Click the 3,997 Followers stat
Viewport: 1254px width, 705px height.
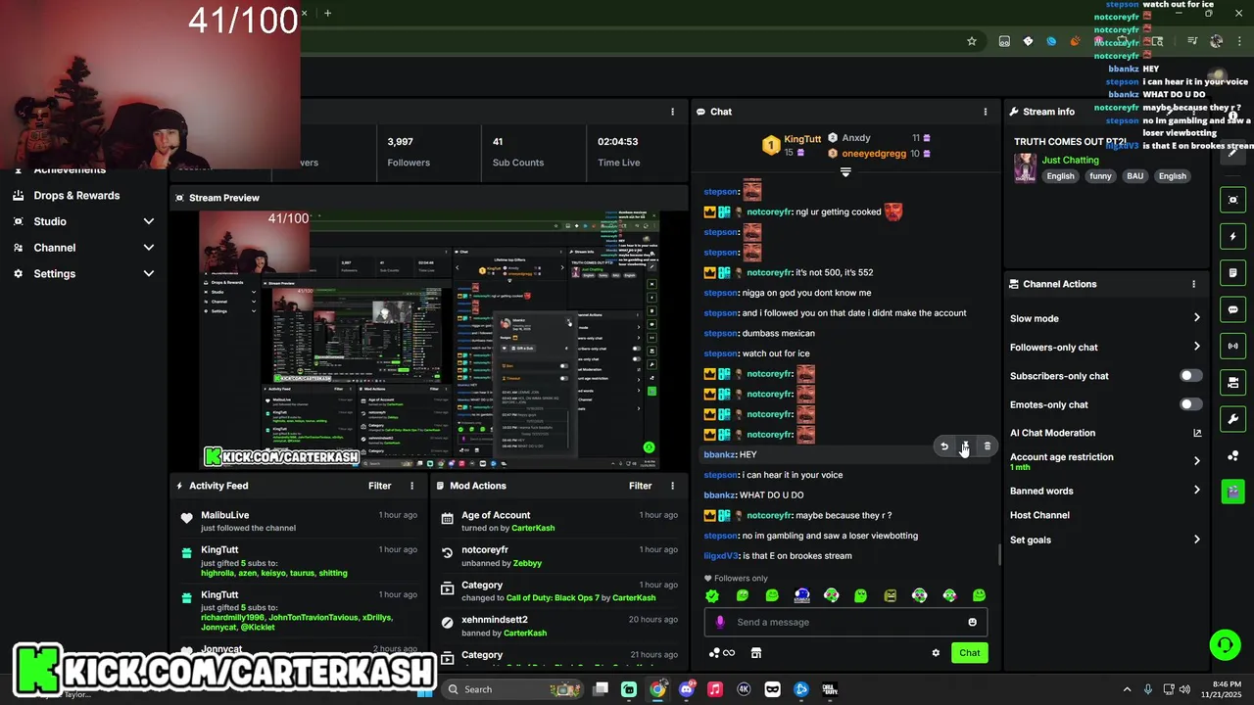pyautogui.click(x=428, y=152)
